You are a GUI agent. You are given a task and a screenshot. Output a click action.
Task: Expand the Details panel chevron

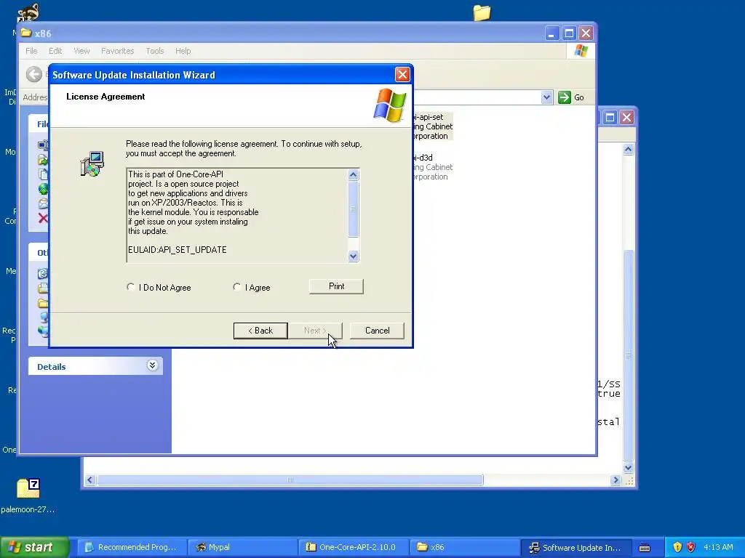click(x=152, y=365)
